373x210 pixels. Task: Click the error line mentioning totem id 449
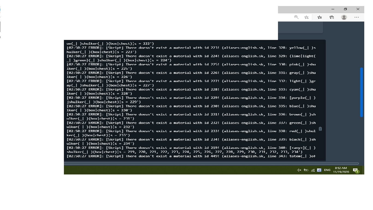click(x=191, y=156)
